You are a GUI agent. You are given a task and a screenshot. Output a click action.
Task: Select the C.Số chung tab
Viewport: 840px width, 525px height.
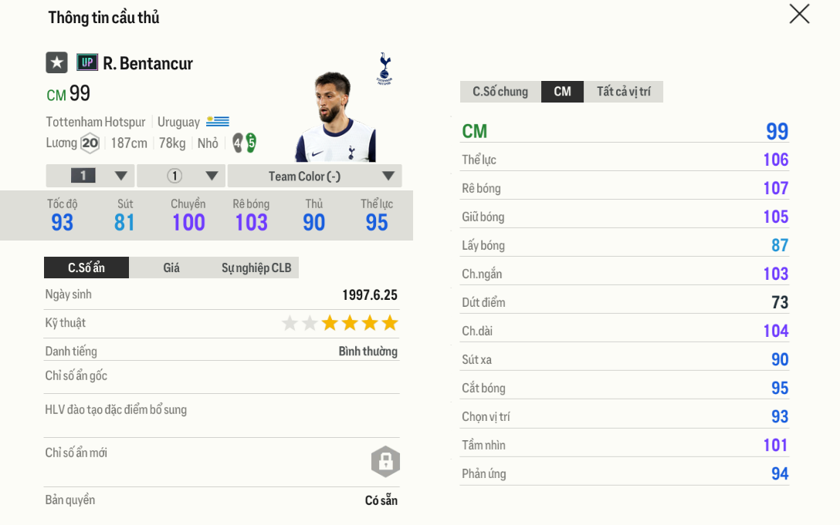(500, 91)
